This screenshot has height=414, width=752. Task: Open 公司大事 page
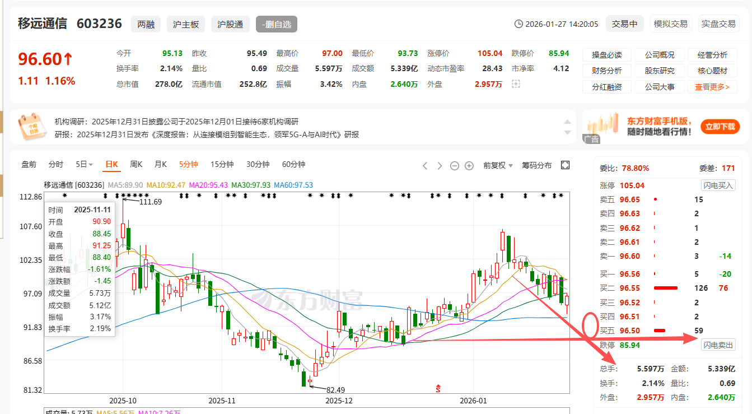(x=660, y=87)
